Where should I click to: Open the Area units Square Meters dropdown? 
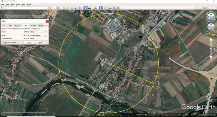(38, 35)
